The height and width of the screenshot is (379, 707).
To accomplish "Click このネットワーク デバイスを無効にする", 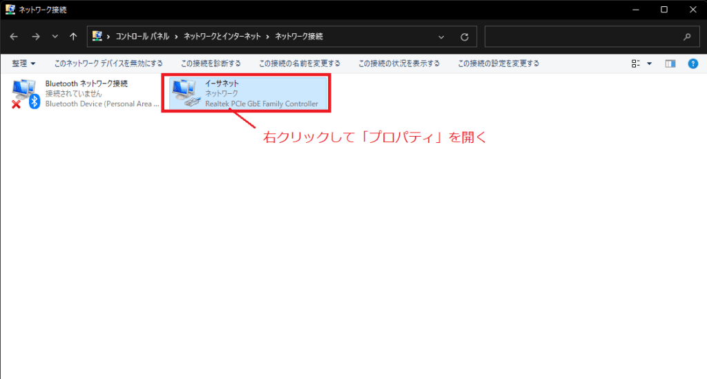I will (108, 64).
